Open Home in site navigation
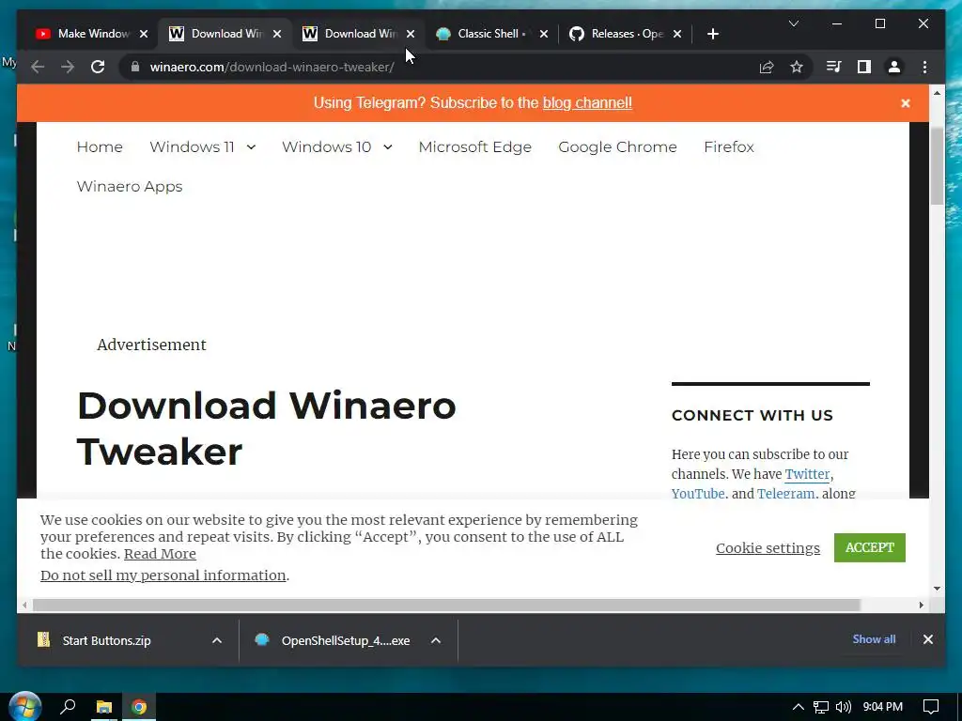Image resolution: width=962 pixels, height=721 pixels. [100, 147]
